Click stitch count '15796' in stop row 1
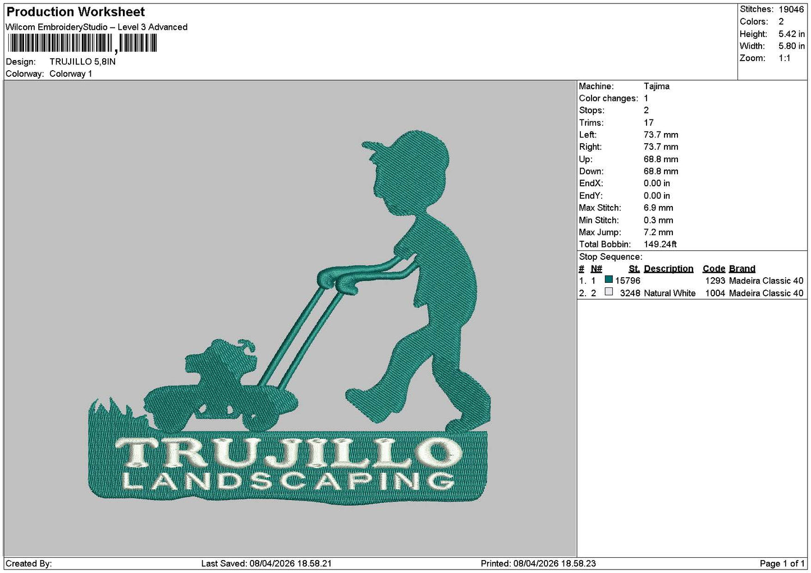The height and width of the screenshot is (573, 811). (627, 281)
